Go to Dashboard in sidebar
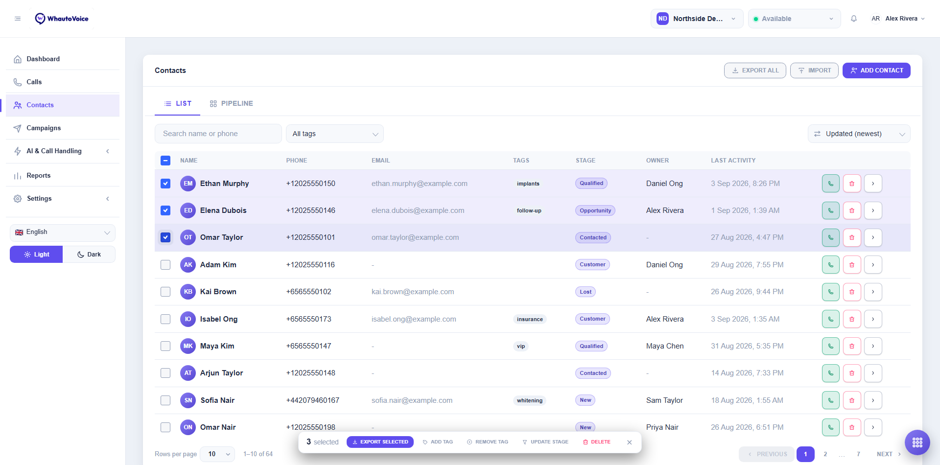This screenshot has width=940, height=465. click(x=63, y=59)
